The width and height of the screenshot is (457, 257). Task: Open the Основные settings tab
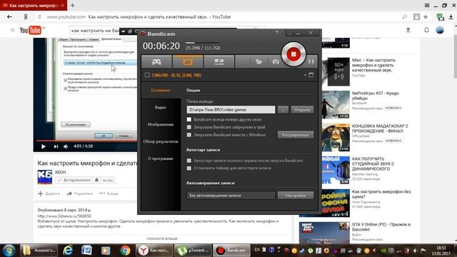click(x=160, y=91)
